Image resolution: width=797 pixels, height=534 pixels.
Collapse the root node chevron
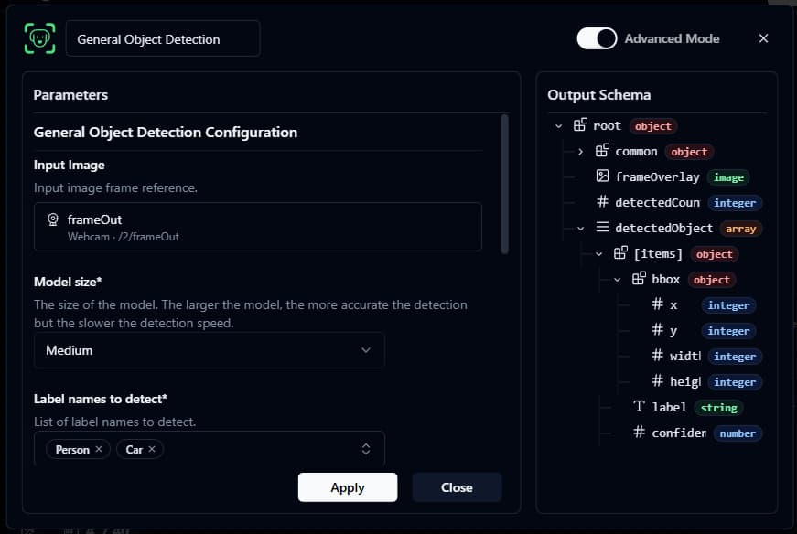558,126
